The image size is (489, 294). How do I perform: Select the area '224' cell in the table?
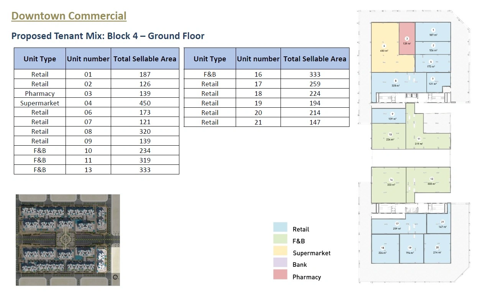[x=315, y=93]
